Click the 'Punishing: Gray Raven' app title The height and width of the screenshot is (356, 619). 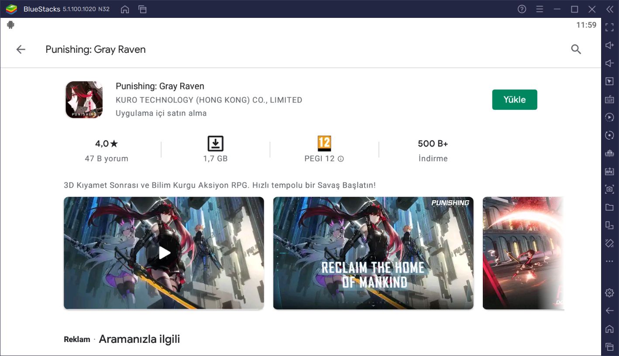(160, 86)
